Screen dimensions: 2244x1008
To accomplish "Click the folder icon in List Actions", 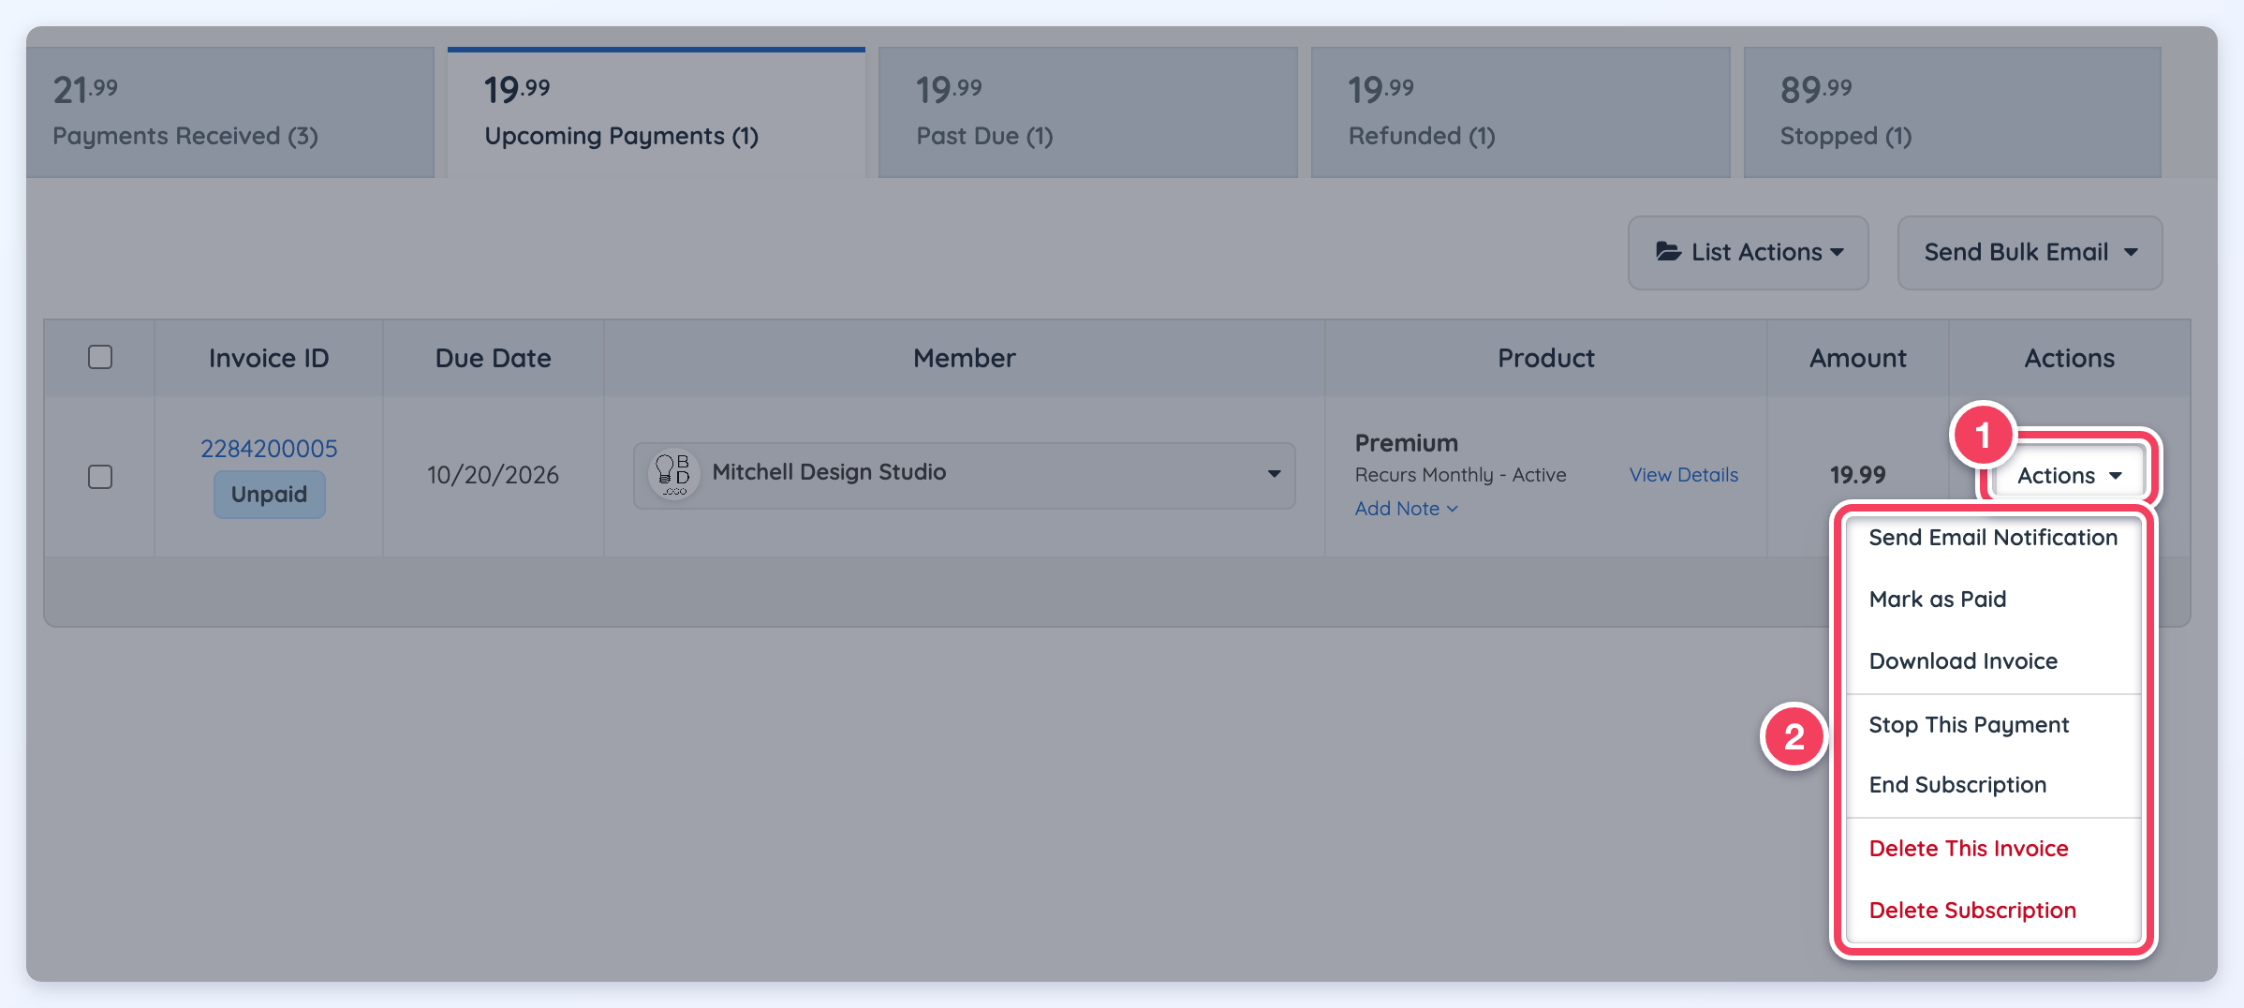I will coord(1668,252).
